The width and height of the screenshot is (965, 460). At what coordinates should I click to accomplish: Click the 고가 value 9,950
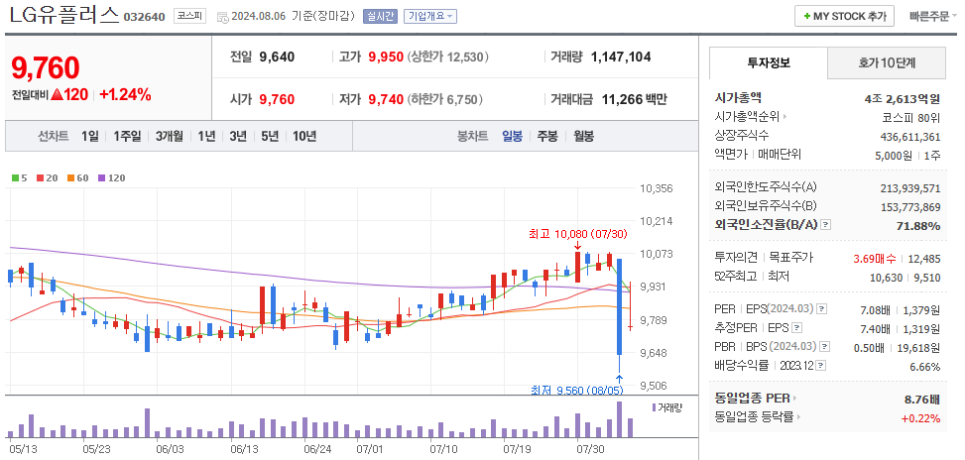tap(386, 57)
